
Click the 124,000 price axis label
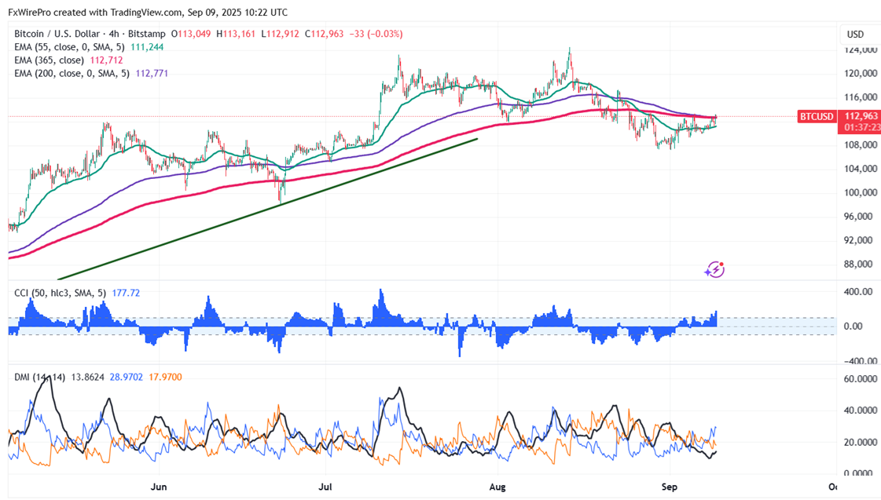[x=861, y=50]
